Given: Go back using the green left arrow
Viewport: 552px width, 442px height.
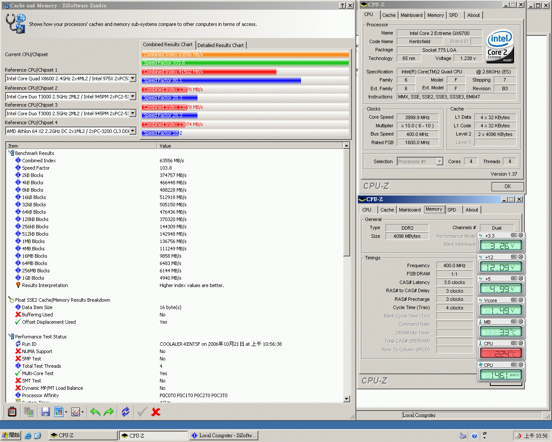Looking at the screenshot, I should [x=95, y=412].
